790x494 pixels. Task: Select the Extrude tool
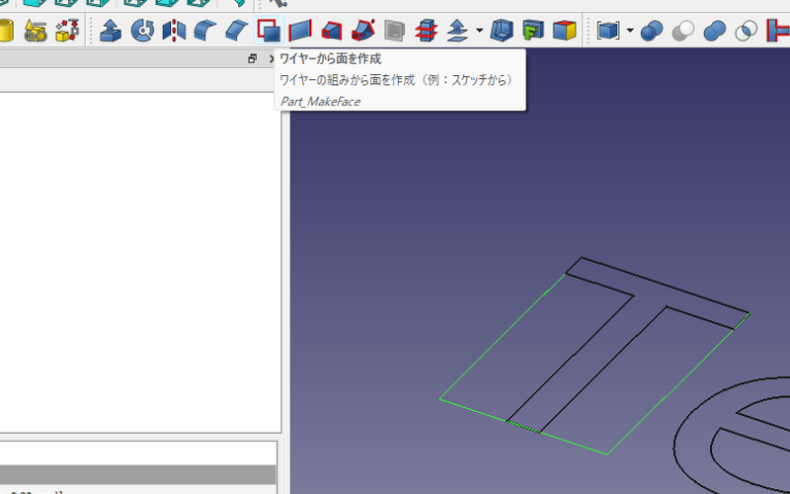point(111,31)
